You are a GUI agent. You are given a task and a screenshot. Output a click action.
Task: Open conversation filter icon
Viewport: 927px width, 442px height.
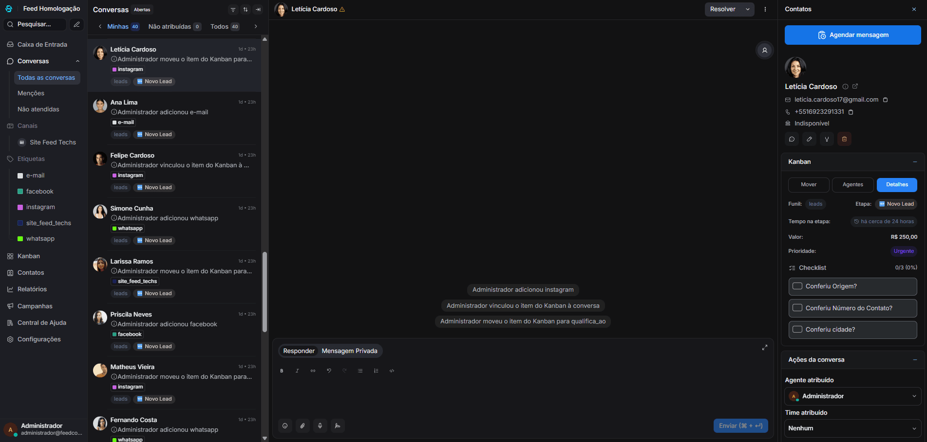pos(233,10)
